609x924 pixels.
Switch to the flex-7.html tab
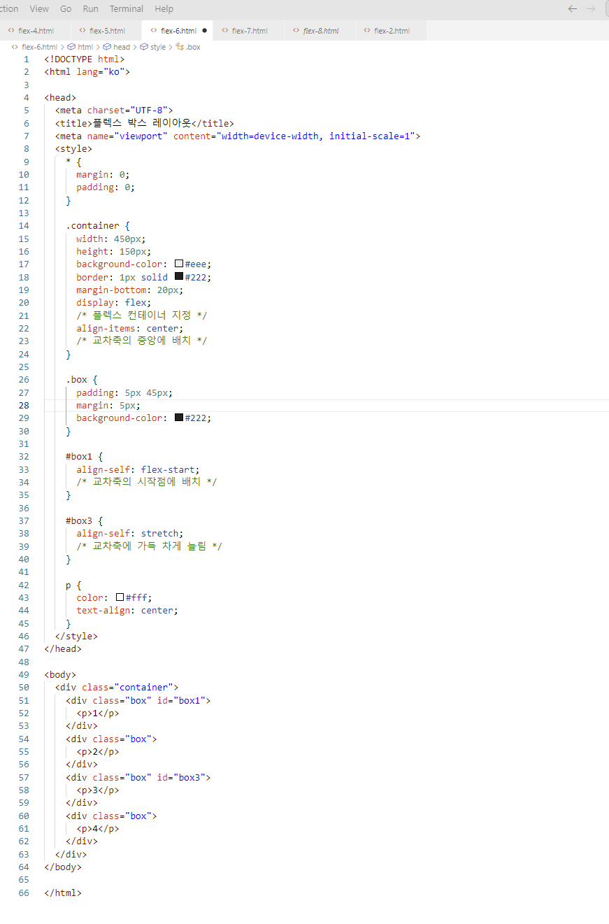tap(249, 31)
